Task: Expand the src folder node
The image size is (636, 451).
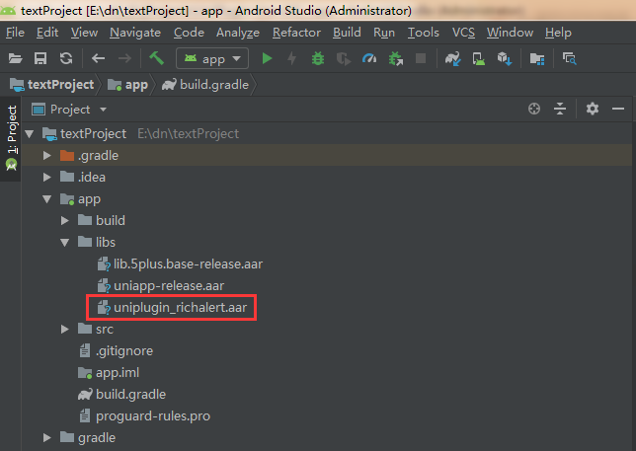Action: point(65,329)
